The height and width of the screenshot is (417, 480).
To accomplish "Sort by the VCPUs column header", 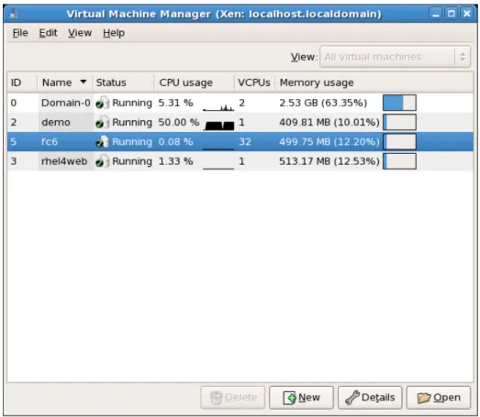I will [254, 82].
